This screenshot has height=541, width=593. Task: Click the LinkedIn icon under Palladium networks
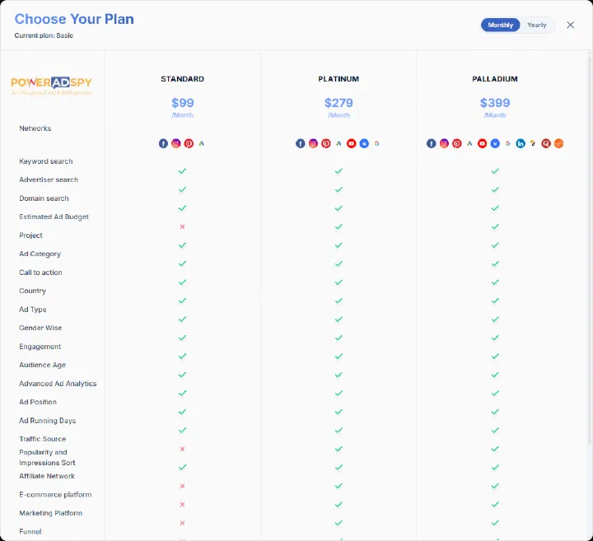coord(521,143)
